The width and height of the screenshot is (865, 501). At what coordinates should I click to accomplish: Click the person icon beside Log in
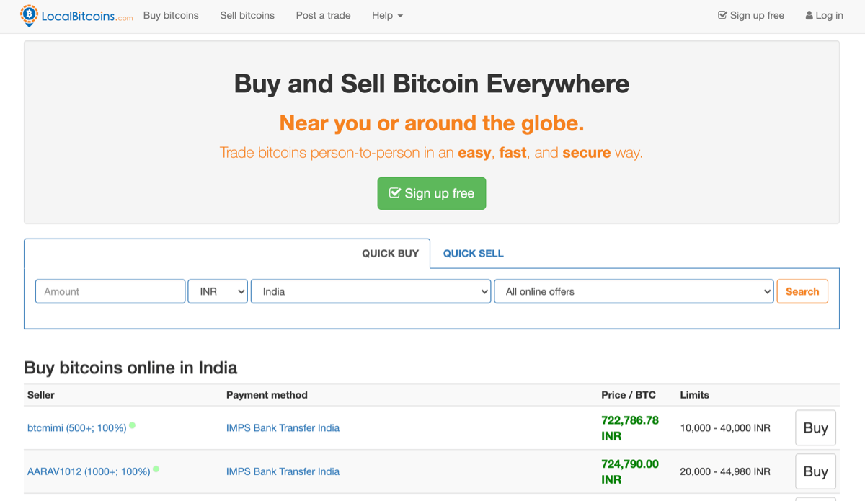(808, 15)
